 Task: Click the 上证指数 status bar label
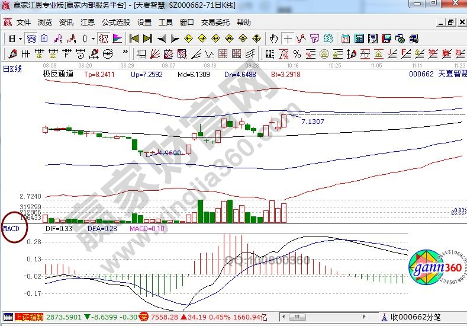[28, 317]
